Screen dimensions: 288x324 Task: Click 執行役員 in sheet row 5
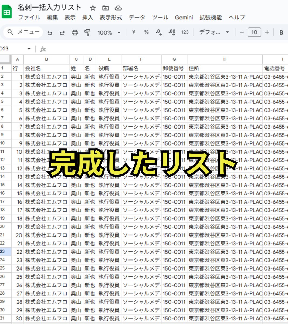tap(109, 102)
